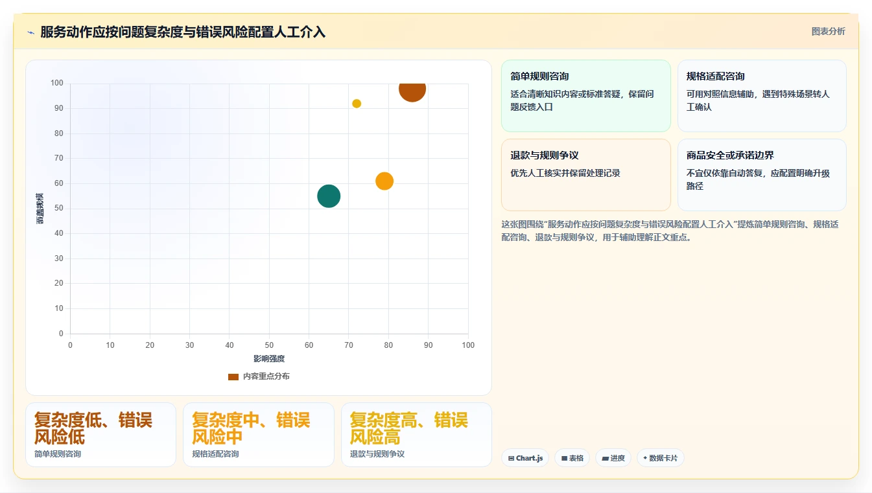Click the lightning icon beside the title

click(30, 32)
